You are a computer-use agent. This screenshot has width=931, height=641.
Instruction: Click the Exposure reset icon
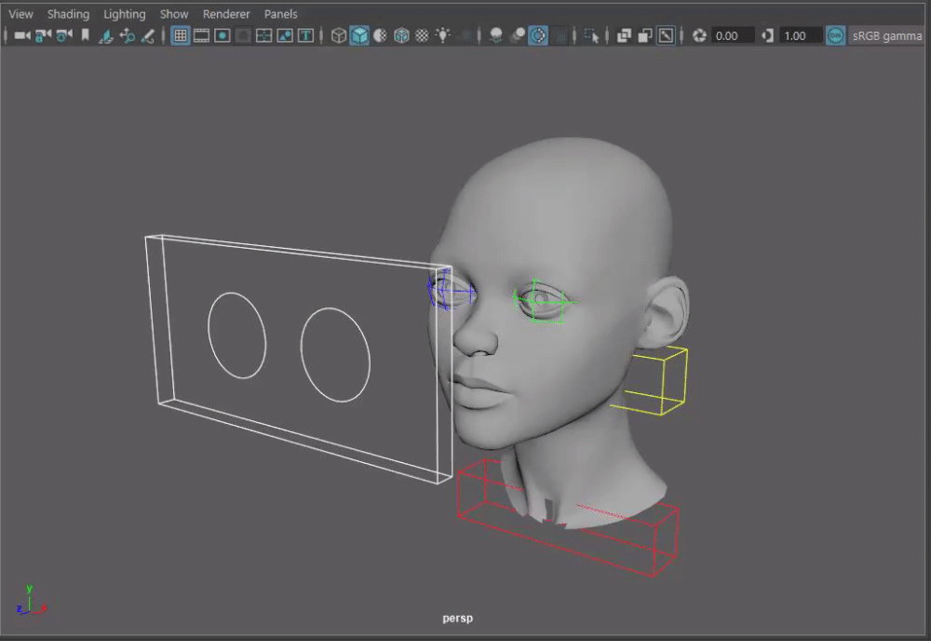point(699,35)
